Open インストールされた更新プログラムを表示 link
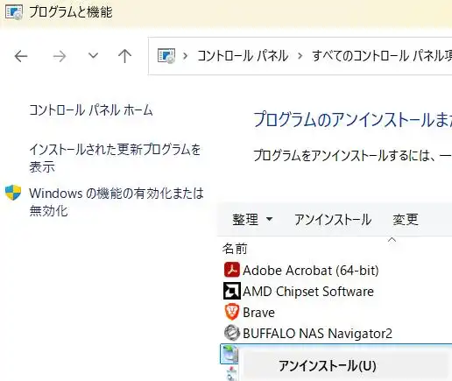 tap(115, 158)
